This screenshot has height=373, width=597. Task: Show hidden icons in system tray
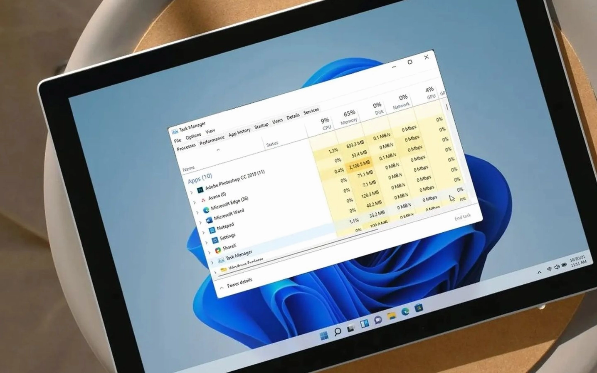539,273
